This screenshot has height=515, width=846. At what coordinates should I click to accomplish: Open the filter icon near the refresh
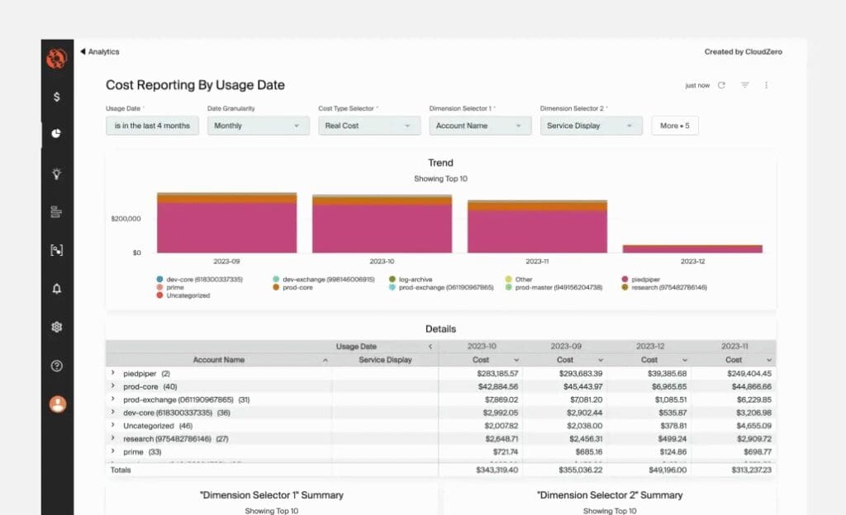(744, 85)
